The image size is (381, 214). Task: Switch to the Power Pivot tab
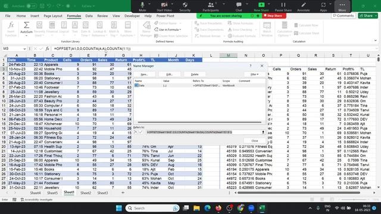tap(165, 16)
